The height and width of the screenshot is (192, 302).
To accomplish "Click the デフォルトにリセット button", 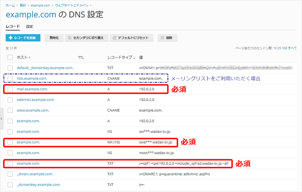I will pos(131,38).
